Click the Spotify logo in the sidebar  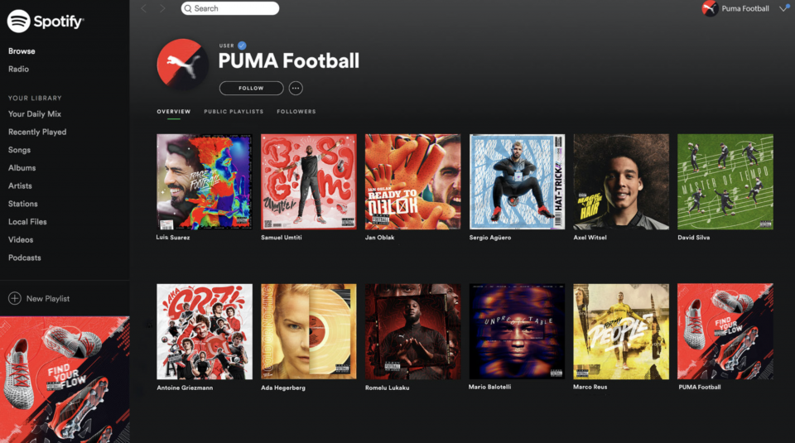pyautogui.click(x=46, y=21)
